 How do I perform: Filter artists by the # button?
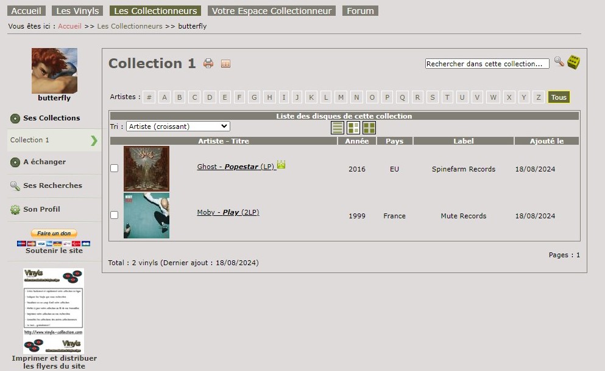(x=149, y=97)
